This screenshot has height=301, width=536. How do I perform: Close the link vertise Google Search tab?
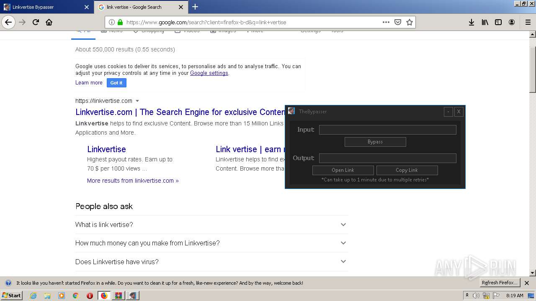point(181,7)
